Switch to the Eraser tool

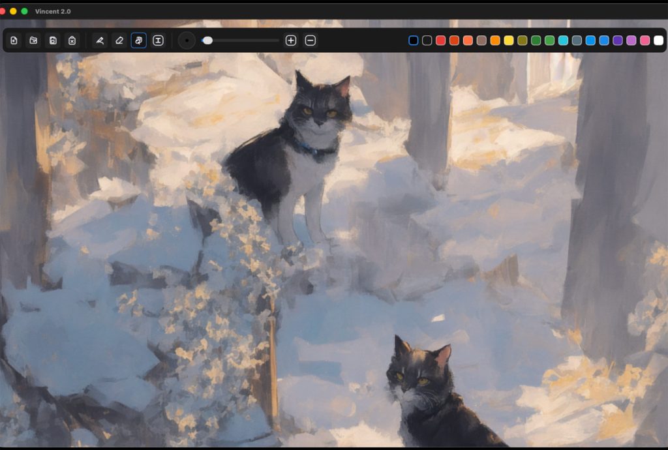pos(119,40)
